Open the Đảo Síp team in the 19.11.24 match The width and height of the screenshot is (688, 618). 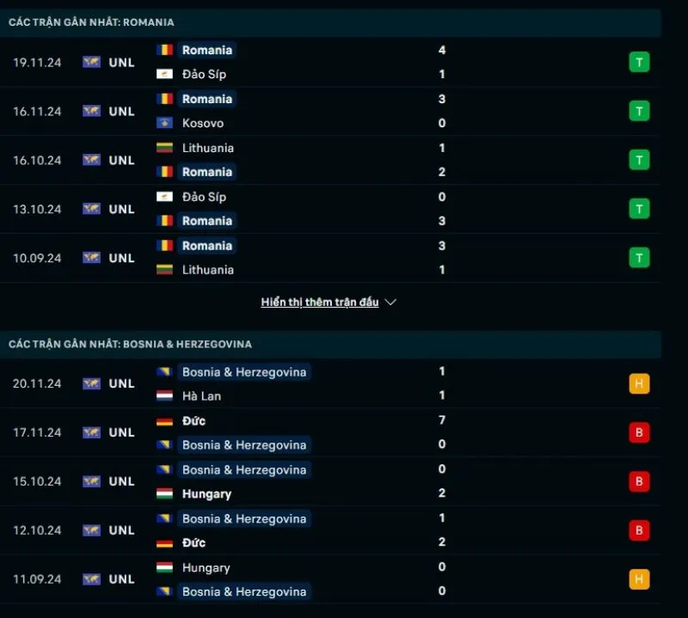204,74
